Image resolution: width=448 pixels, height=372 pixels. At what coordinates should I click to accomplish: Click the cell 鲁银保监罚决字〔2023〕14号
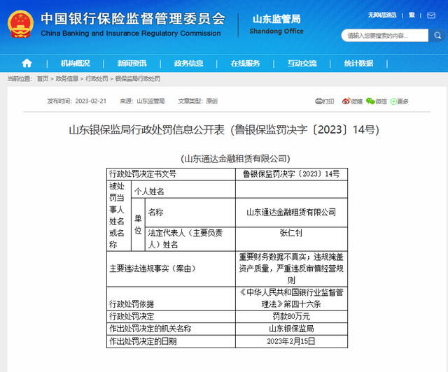[291, 174]
